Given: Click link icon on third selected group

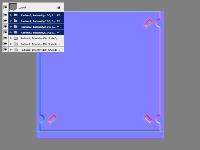Looking at the screenshot, I should (x=58, y=26).
